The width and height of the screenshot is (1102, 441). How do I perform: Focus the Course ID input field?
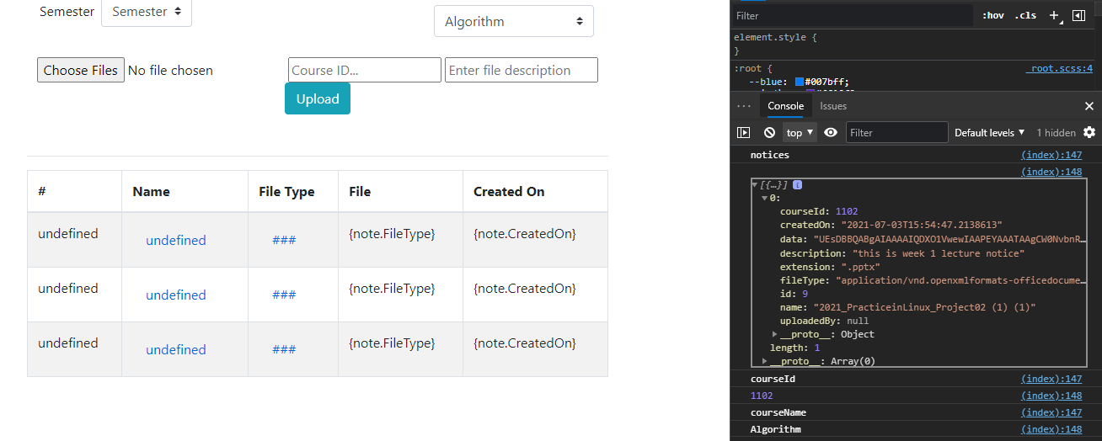point(365,70)
